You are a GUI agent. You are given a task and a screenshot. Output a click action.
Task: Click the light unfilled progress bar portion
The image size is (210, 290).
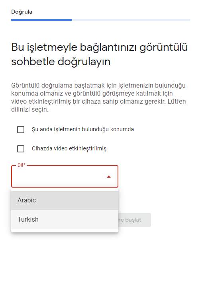131,20
